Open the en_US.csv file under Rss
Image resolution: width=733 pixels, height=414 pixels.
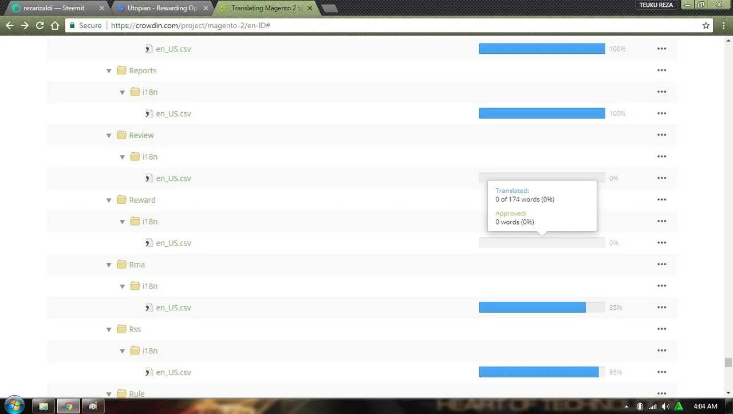click(x=174, y=372)
